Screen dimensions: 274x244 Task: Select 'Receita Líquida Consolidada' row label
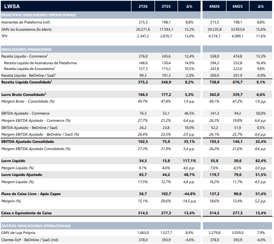click(x=26, y=82)
